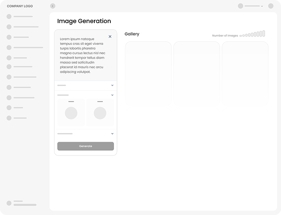Click the round icon in top-right corner
Viewport: 281px width, 215px height.
[271, 6]
